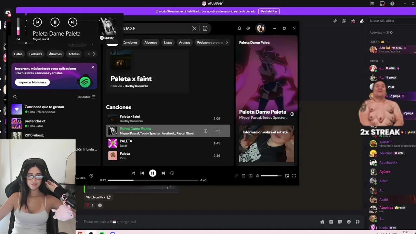Viewport: 416px width, 234px height.
Task: Dismiss the import music banner
Action: [93, 67]
